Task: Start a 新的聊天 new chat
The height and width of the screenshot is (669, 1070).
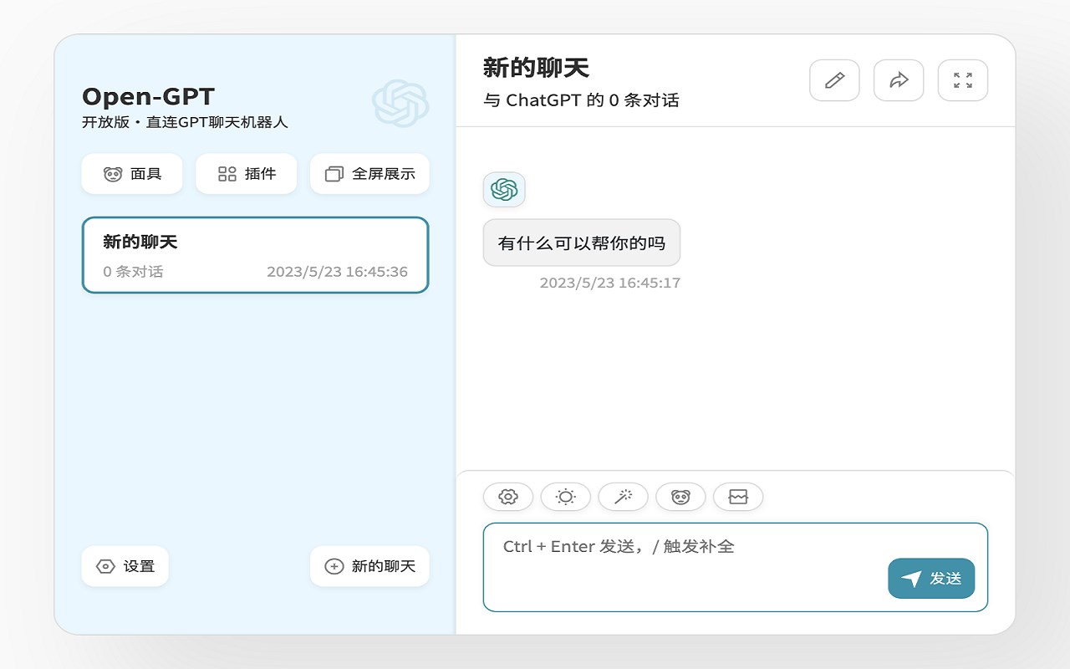Action: (369, 566)
